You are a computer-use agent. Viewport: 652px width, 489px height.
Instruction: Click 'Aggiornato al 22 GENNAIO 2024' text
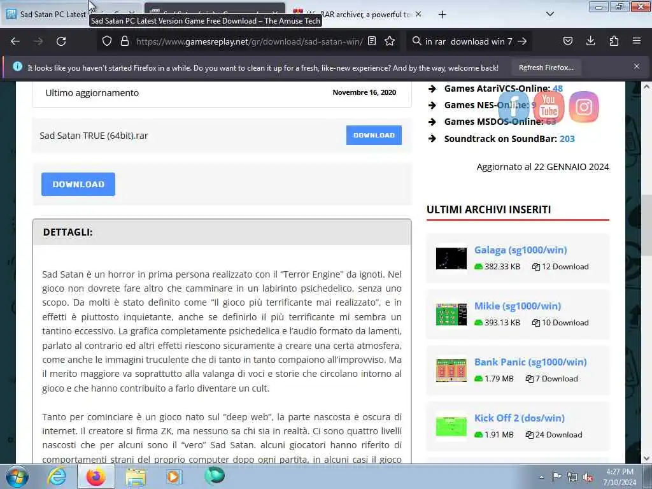pyautogui.click(x=542, y=167)
